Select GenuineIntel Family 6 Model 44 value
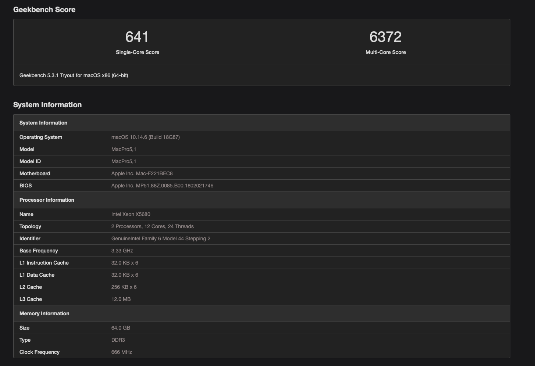This screenshot has height=366, width=535. (x=161, y=238)
